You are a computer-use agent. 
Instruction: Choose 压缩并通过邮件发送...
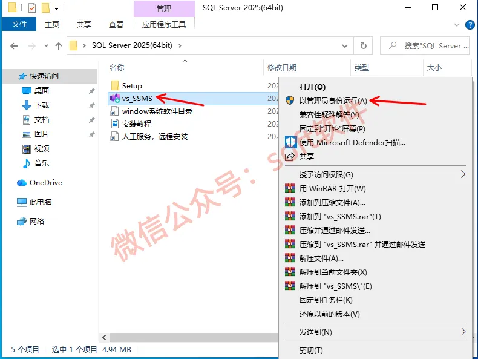(335, 230)
